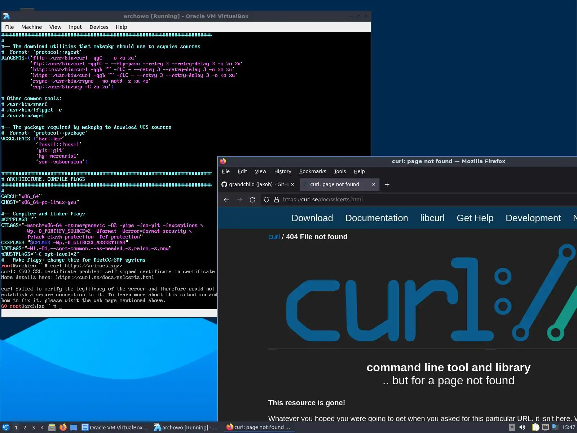Close the grandchild GitHub tab
This screenshot has height=433, width=577.
coord(292,184)
